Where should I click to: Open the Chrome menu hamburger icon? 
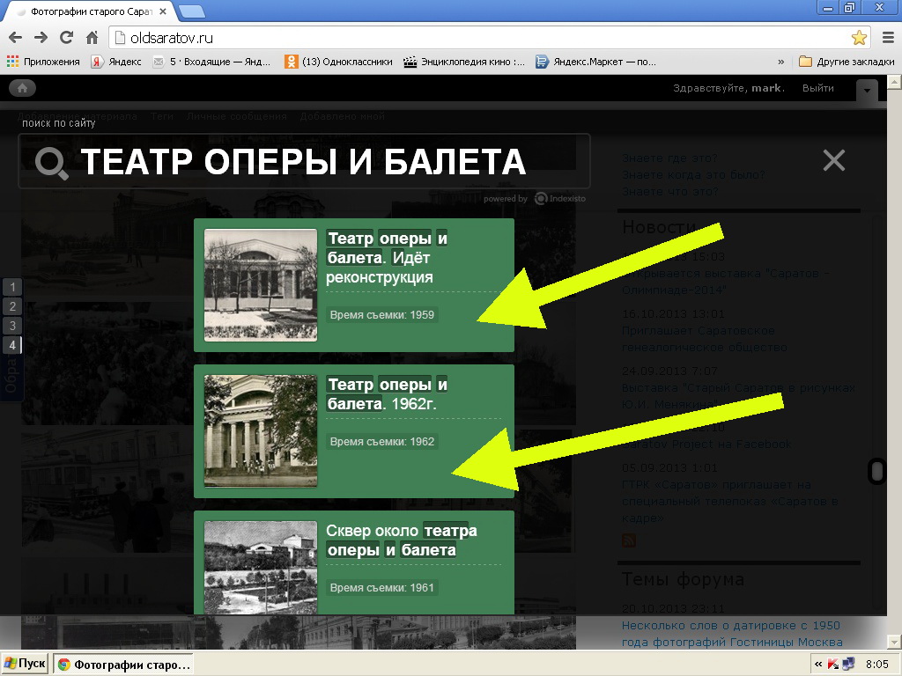click(x=888, y=38)
